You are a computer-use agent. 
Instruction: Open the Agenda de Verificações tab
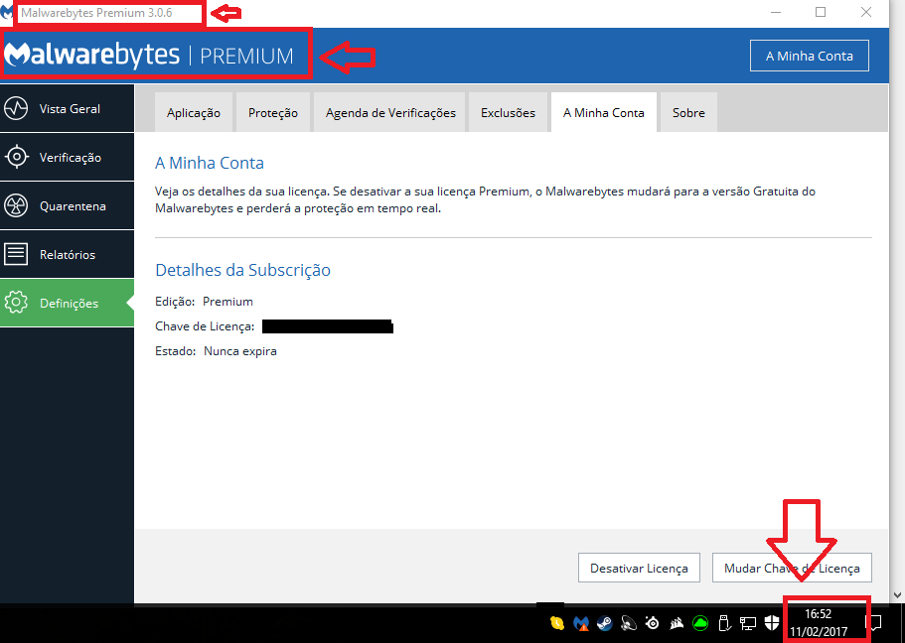390,112
